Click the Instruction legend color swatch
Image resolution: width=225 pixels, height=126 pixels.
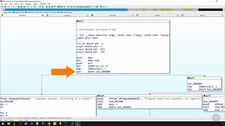[x=26, y=13]
